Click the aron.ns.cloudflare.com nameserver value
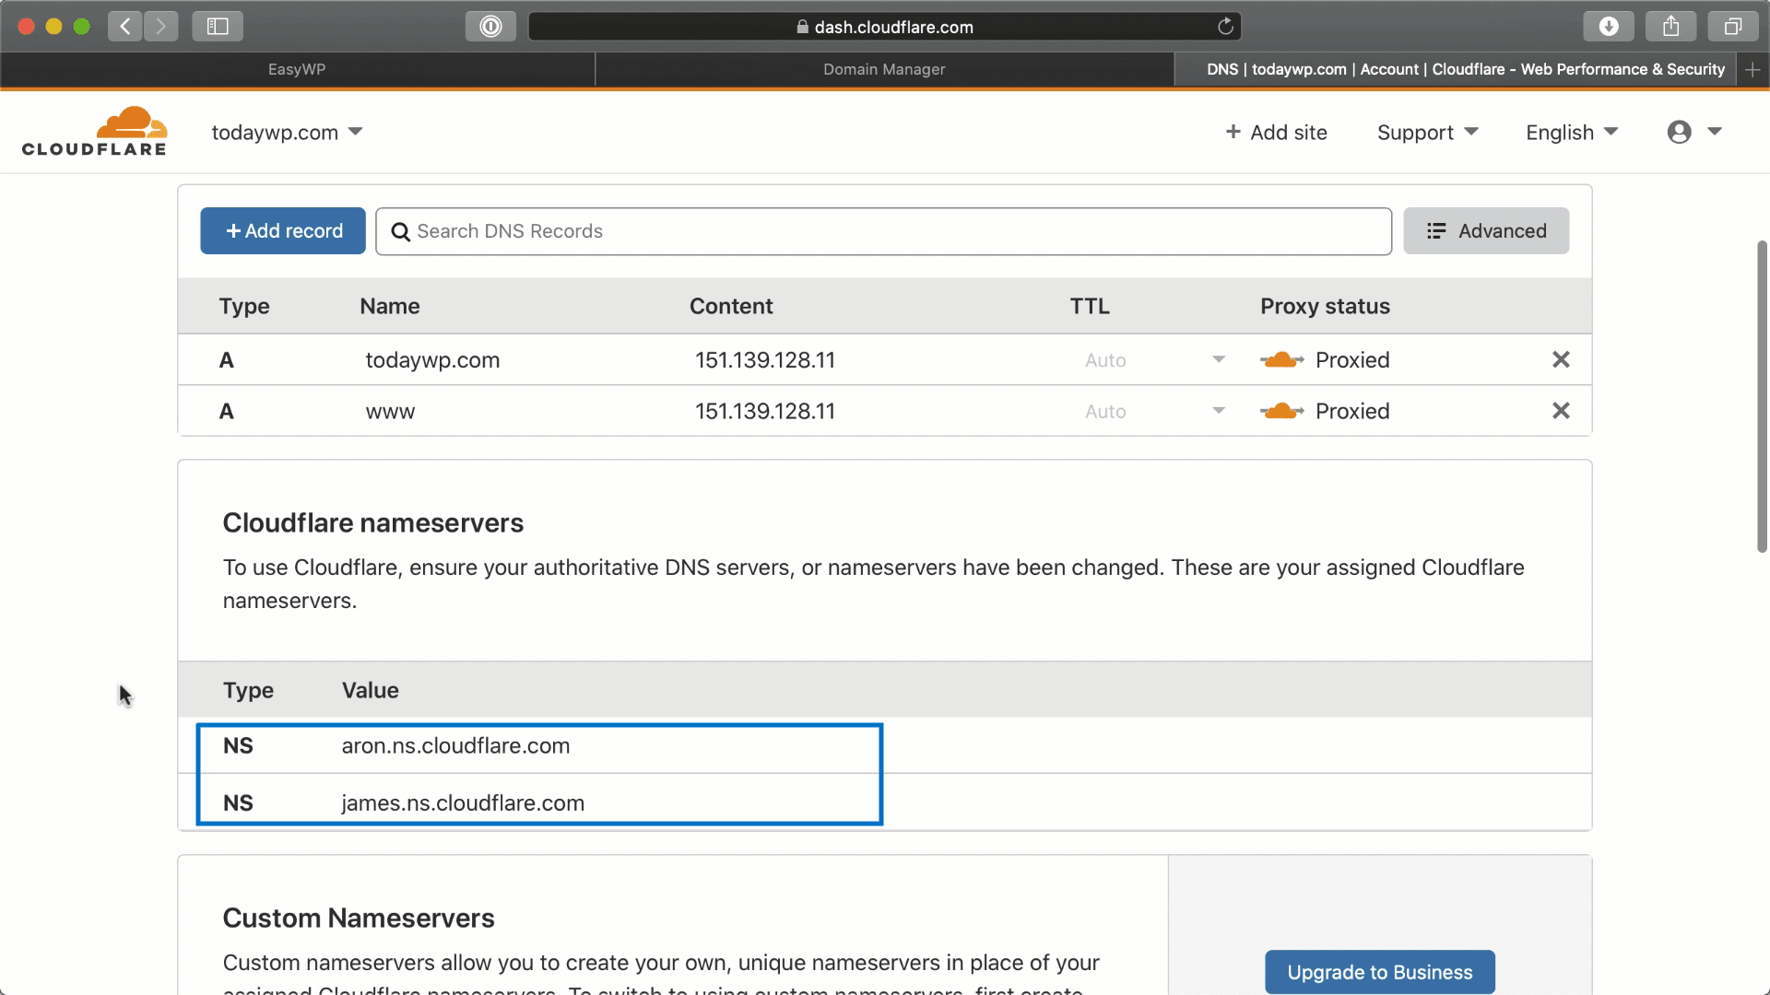Image resolution: width=1770 pixels, height=995 pixels. click(x=455, y=745)
